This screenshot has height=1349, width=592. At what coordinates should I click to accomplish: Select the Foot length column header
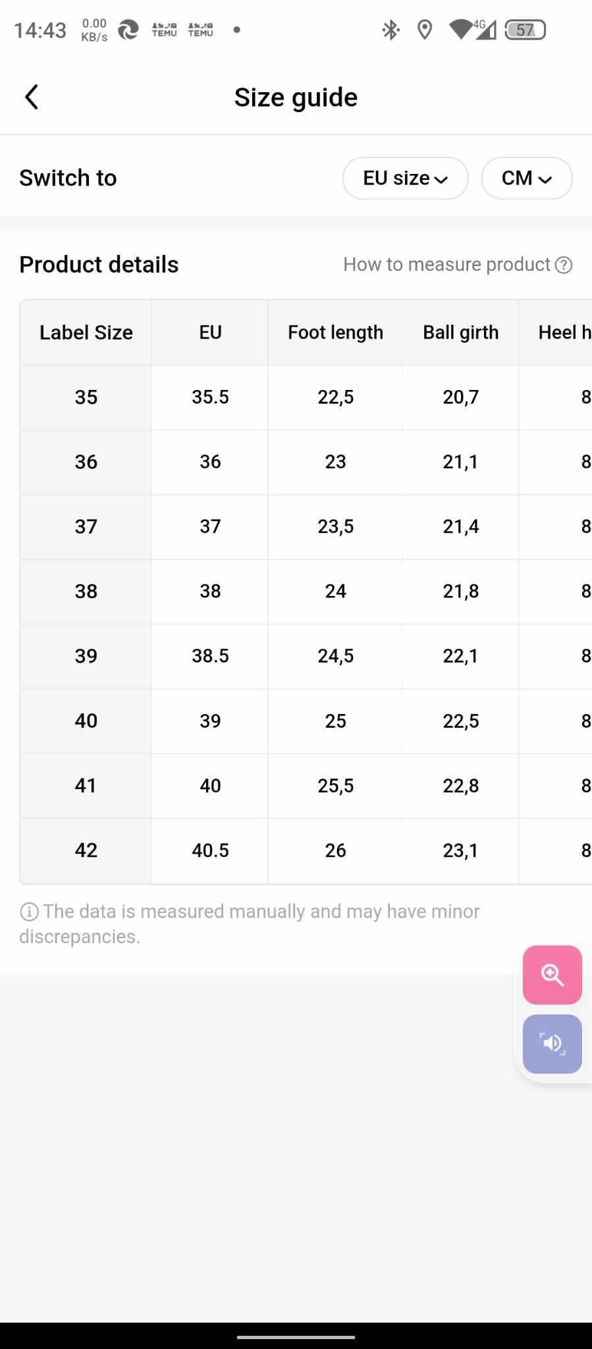(335, 333)
